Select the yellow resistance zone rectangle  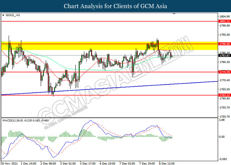(110, 46)
